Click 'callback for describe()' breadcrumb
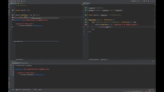The width and height of the screenshot is (164, 92). click(94, 60)
